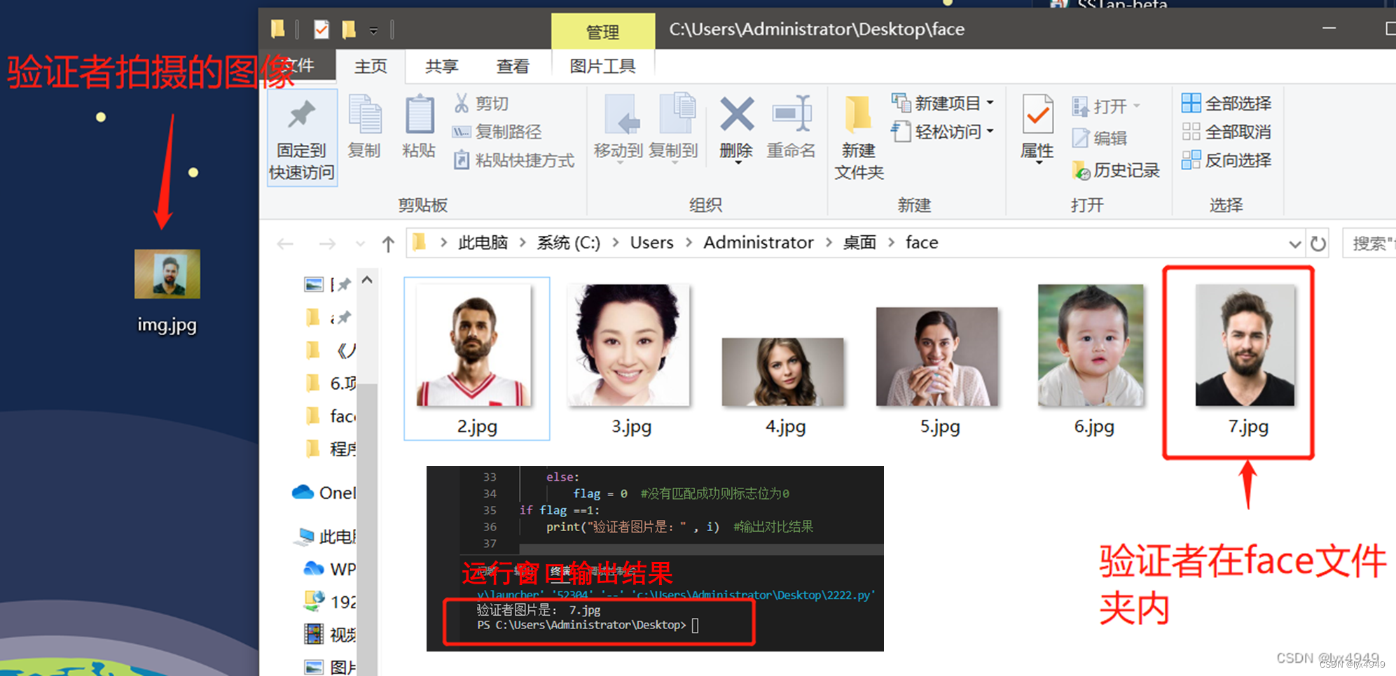Viewport: 1396px width, 676px height.
Task: Click the search box in Explorer
Action: 1369,244
